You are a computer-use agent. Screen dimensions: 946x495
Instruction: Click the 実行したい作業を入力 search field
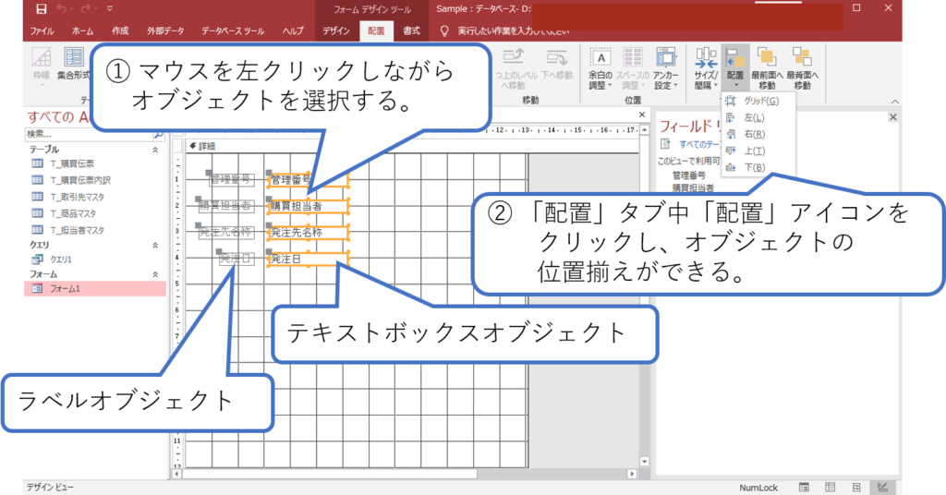point(513,30)
